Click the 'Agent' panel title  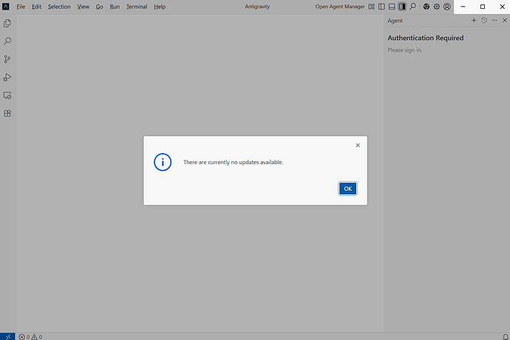point(395,21)
